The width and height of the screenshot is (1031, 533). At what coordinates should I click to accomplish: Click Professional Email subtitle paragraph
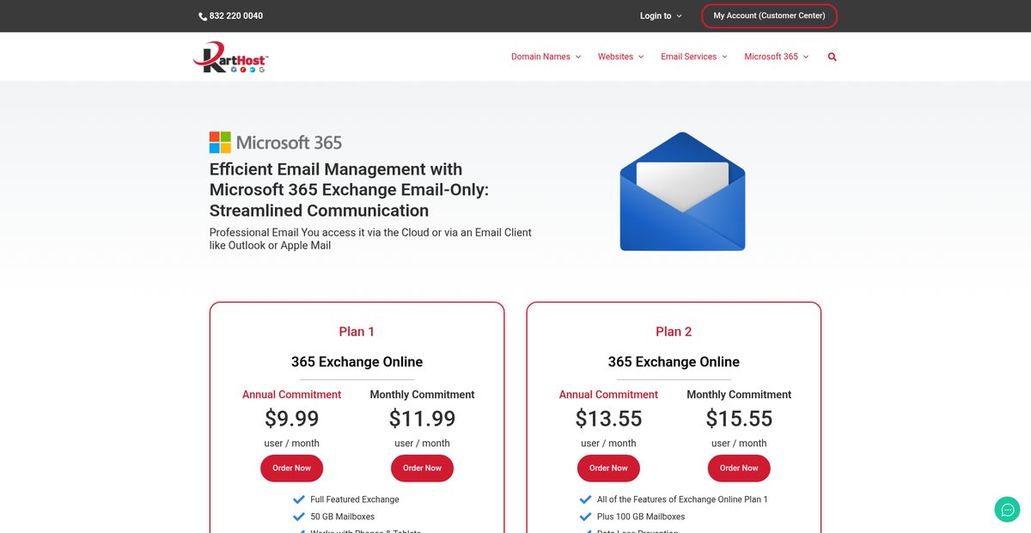(370, 239)
